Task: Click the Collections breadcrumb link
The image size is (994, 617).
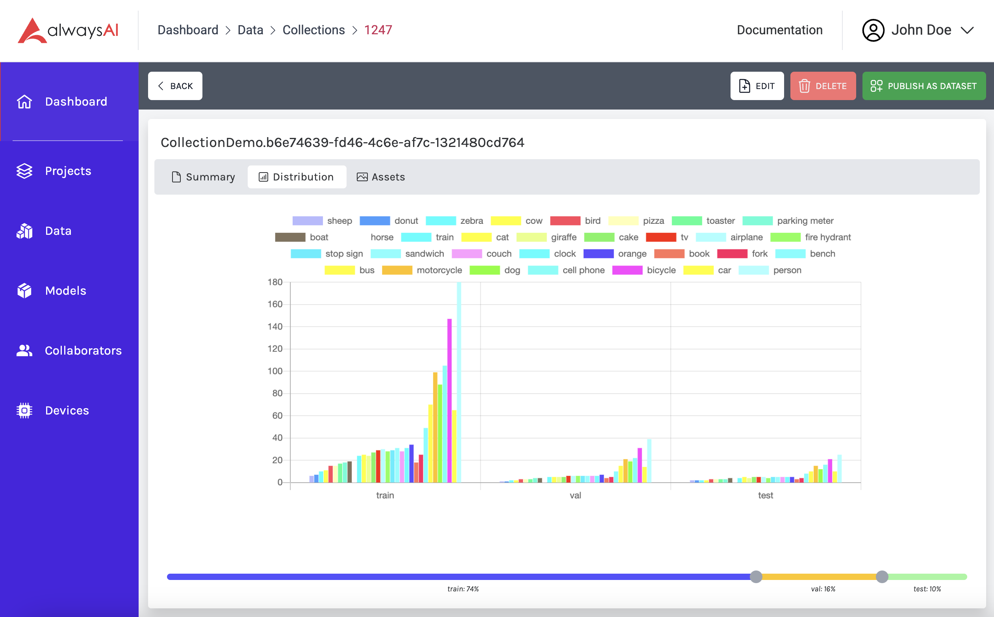Action: point(313,30)
